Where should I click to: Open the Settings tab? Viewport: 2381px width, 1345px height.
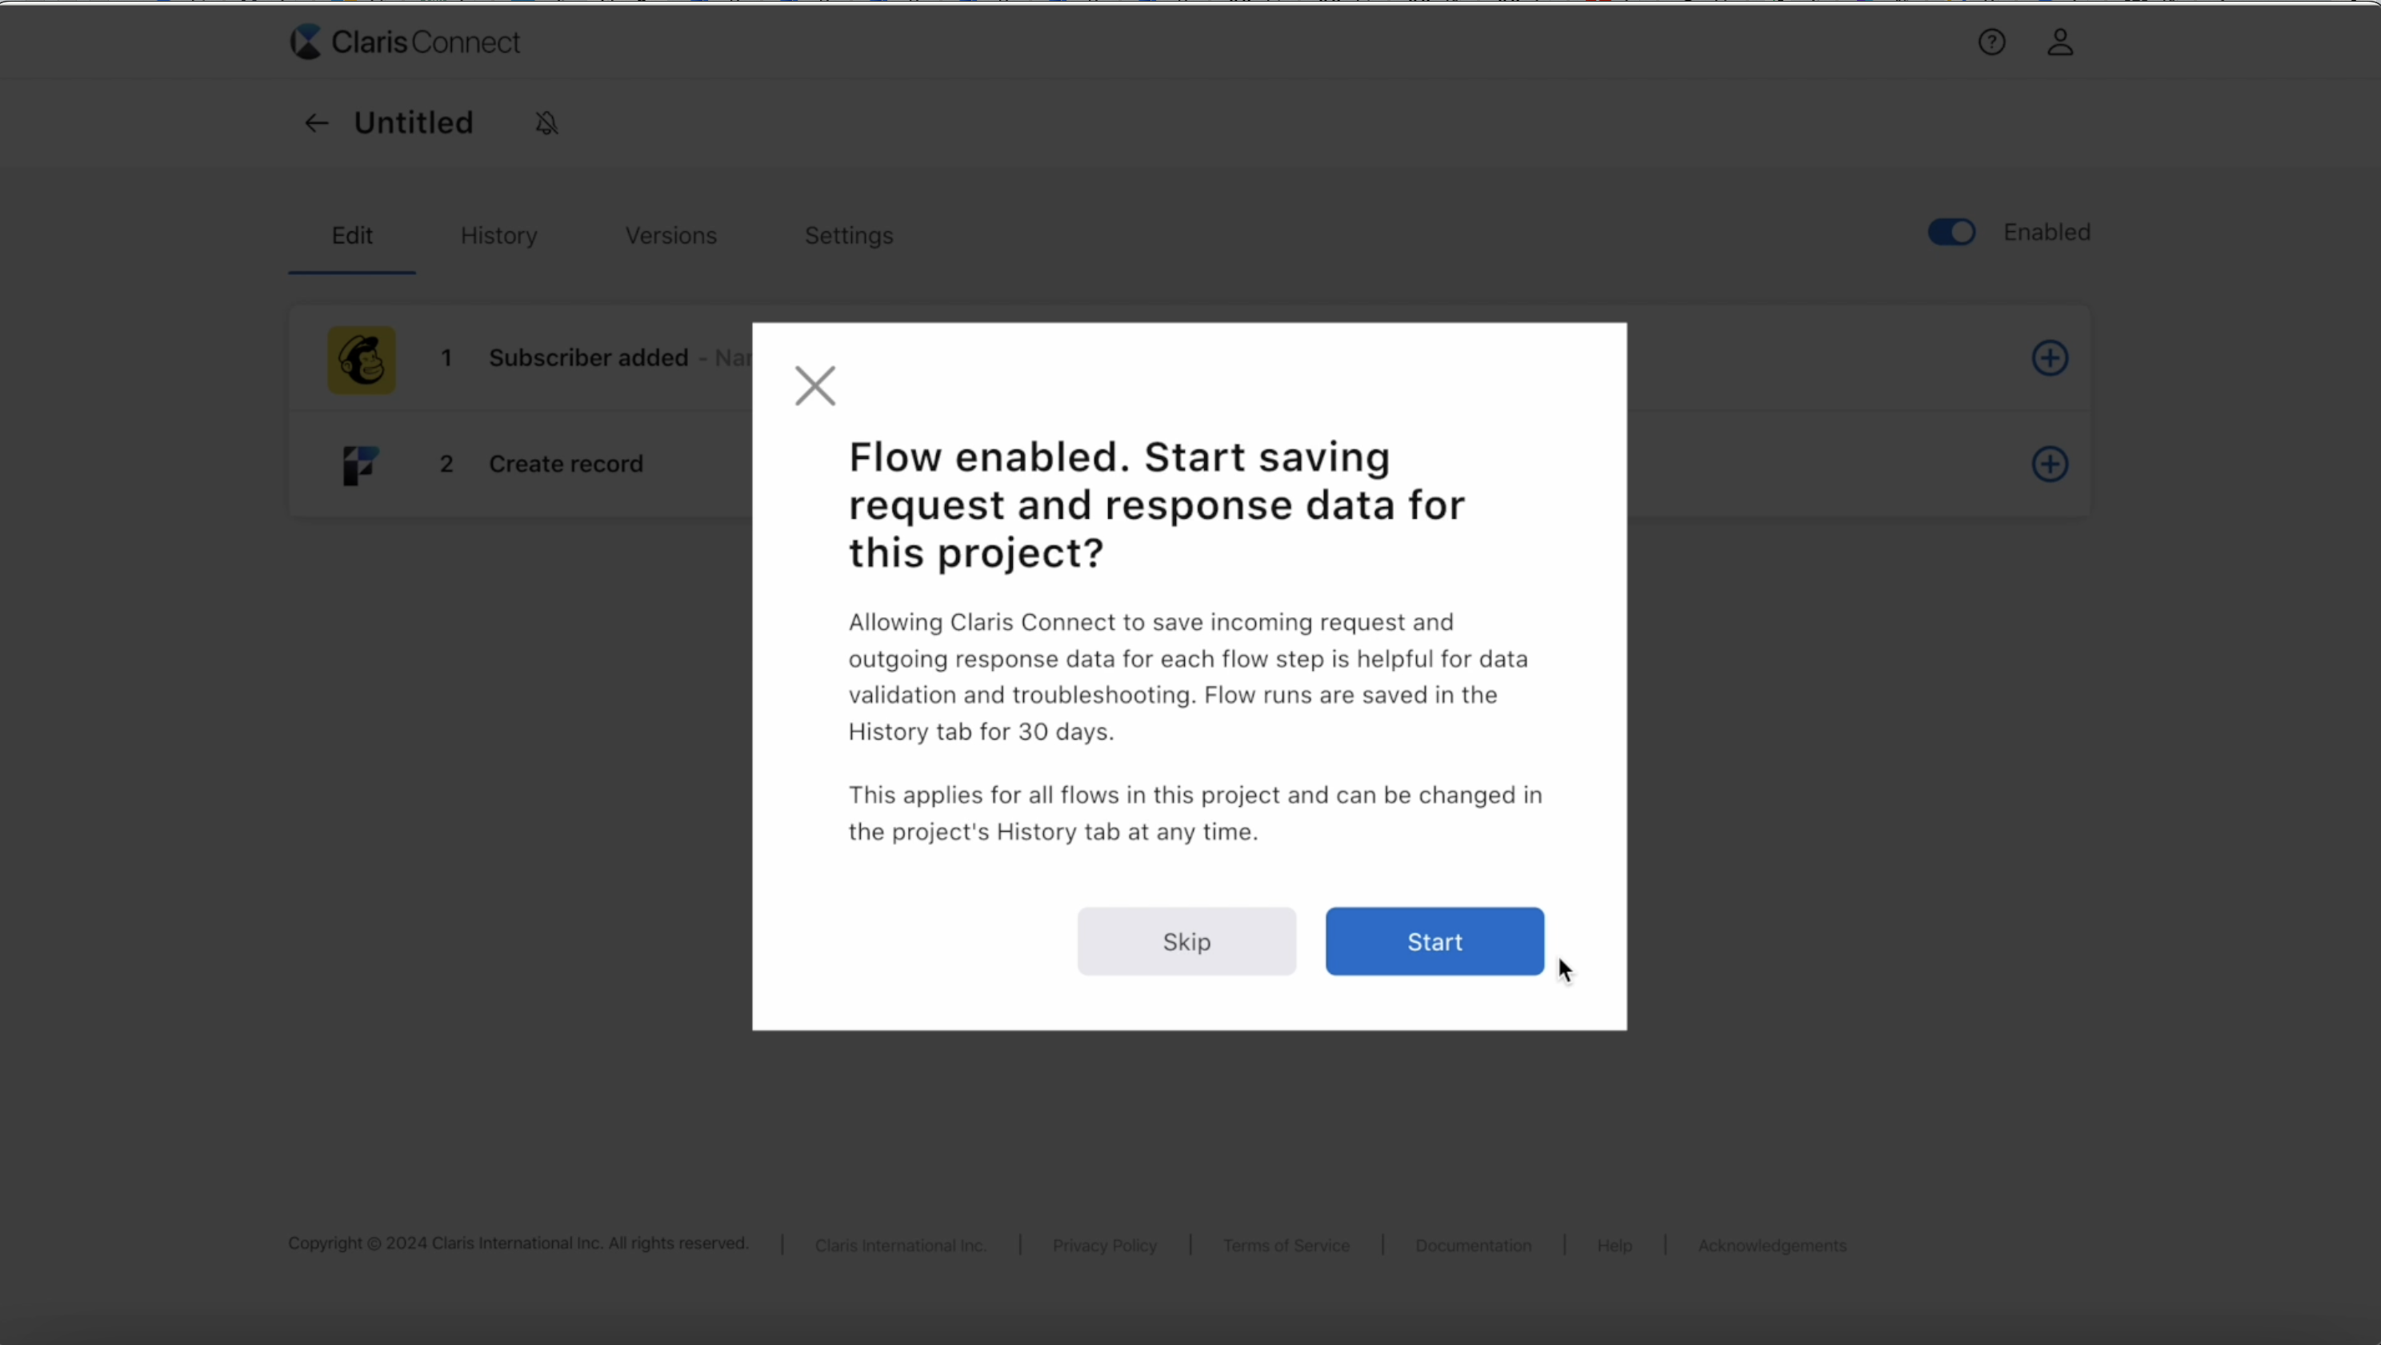(x=849, y=236)
